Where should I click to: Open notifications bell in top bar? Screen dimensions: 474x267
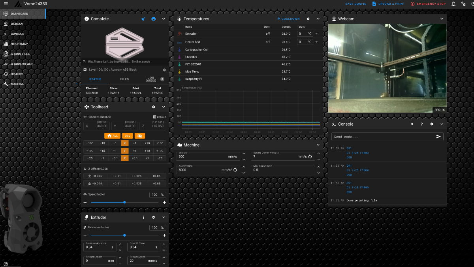[453, 4]
